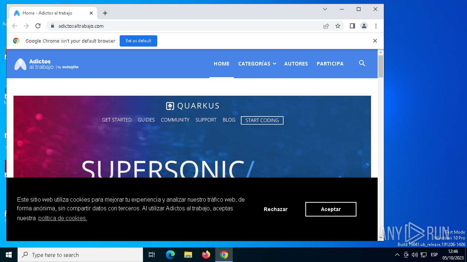Click the ESP language indicator

coord(434,255)
